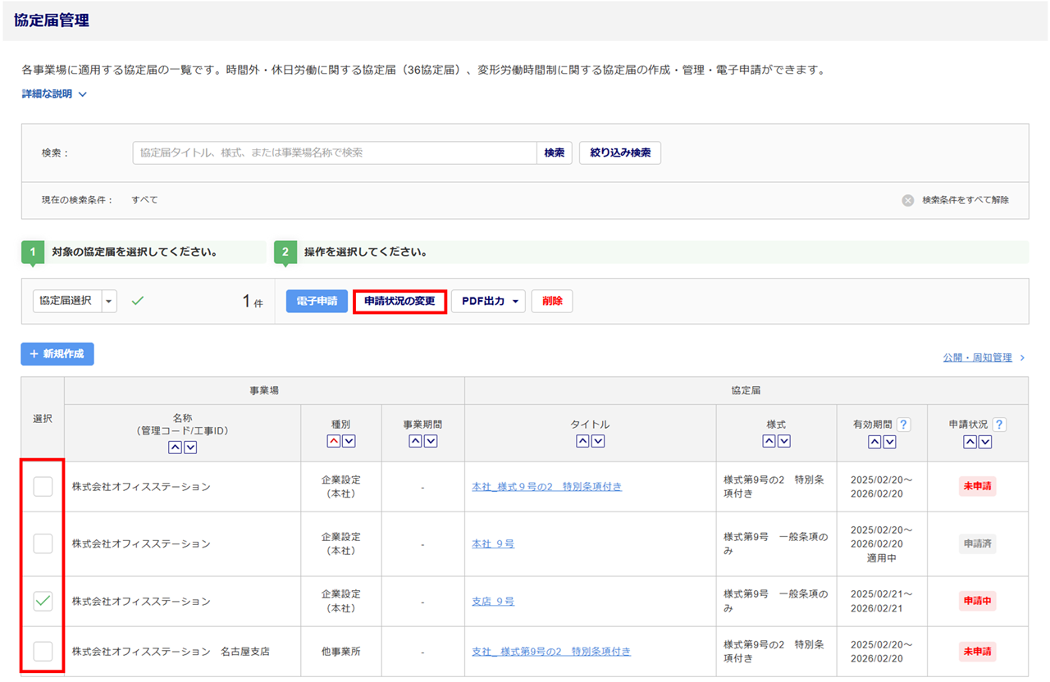Sort 申請状況 column descending with down arrow
Image resolution: width=1050 pixels, height=682 pixels.
pos(985,442)
